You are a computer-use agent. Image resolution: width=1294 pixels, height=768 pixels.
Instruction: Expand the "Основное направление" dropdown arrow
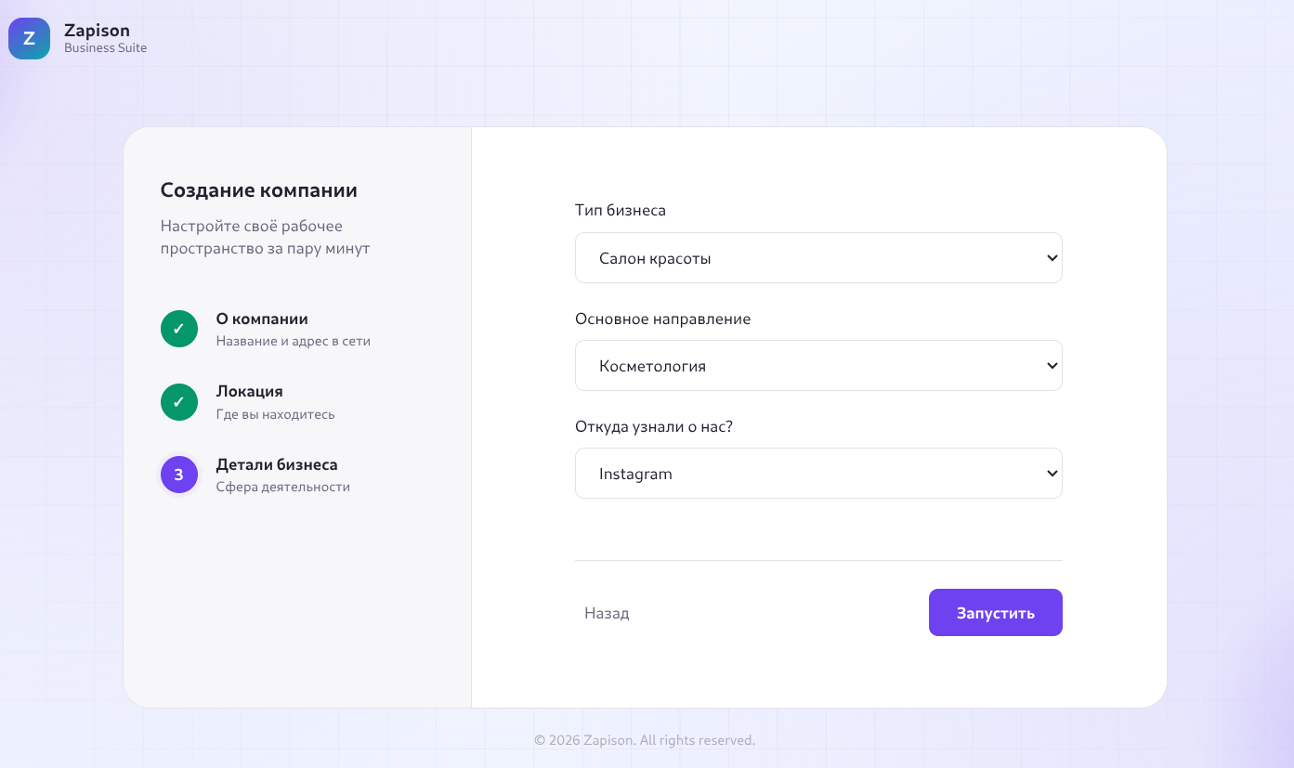point(1052,366)
